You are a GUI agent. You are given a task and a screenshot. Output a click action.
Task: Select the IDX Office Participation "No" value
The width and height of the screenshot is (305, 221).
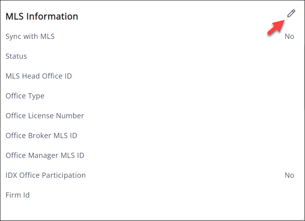[289, 175]
